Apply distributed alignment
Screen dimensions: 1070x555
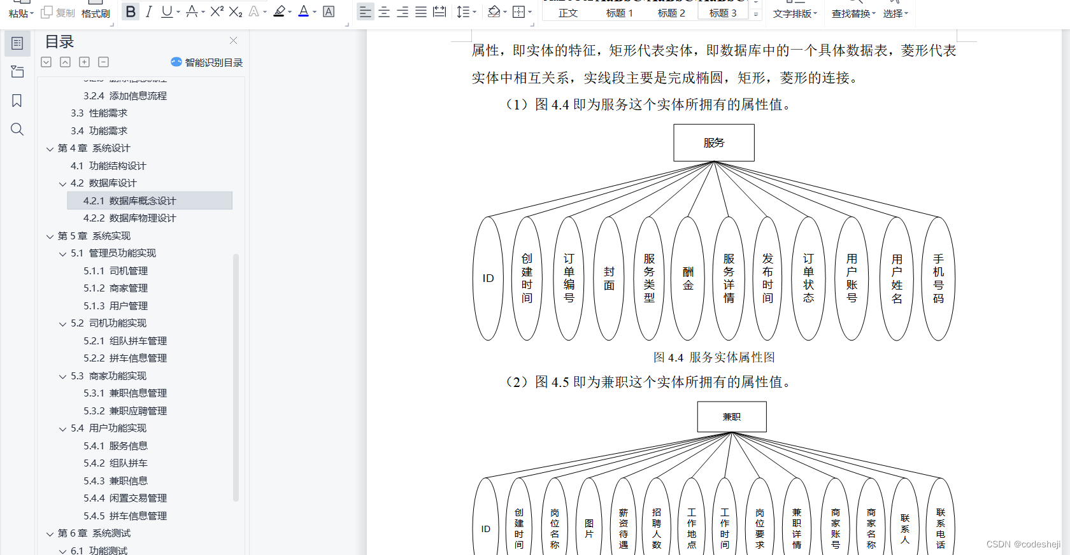(439, 11)
